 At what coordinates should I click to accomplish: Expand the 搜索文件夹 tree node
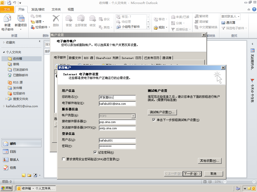(6, 99)
